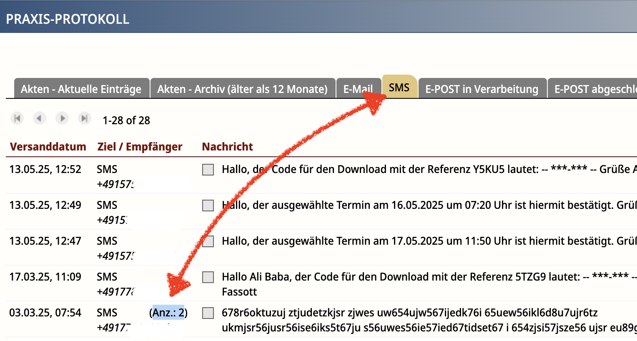Jump to the last page of entries
637x341 pixels.
84,118
